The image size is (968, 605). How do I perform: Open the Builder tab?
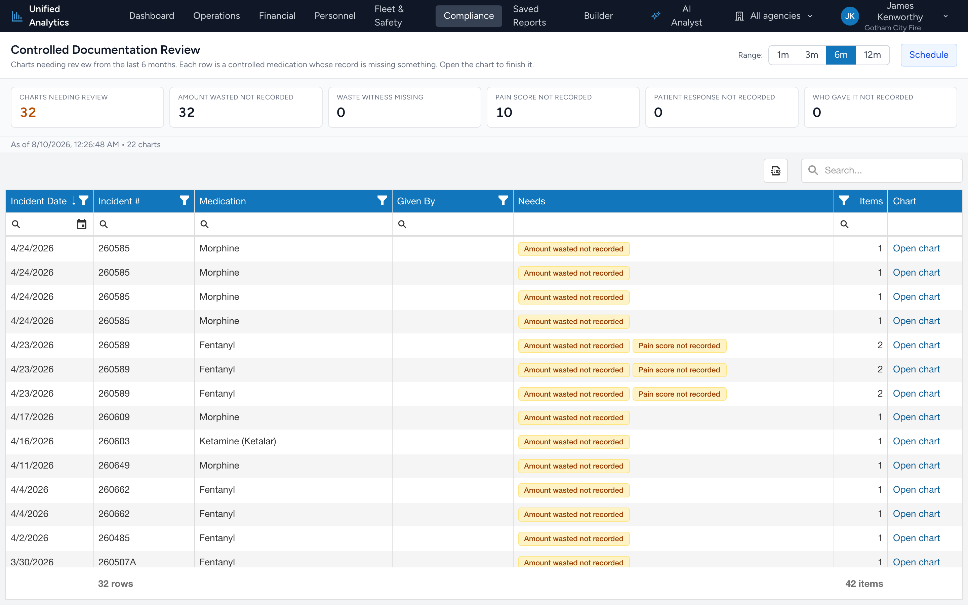click(598, 16)
